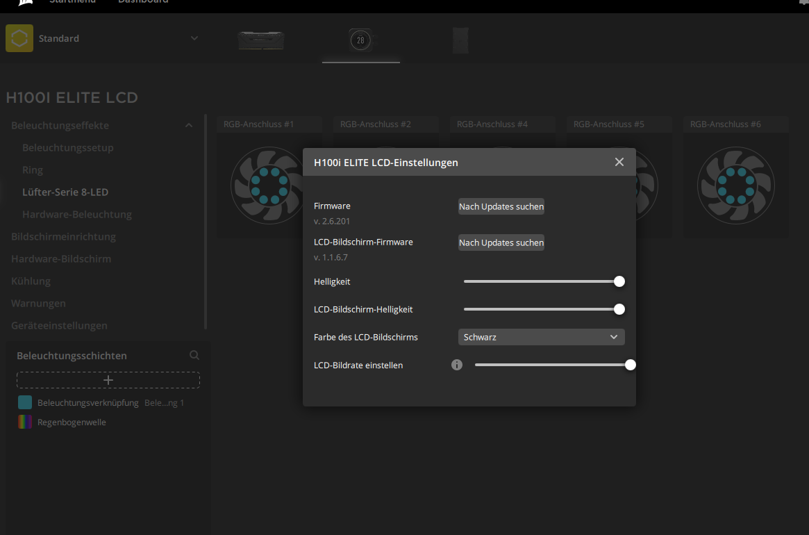Select the Regenbogenwelle layer
This screenshot has height=535, width=809.
tap(72, 422)
